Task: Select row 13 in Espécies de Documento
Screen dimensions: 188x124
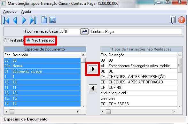Action: [x=42, y=98]
